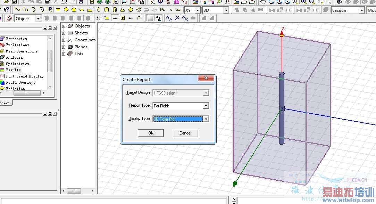
Task: Click the Save diskette icon
Action: coord(14,2)
